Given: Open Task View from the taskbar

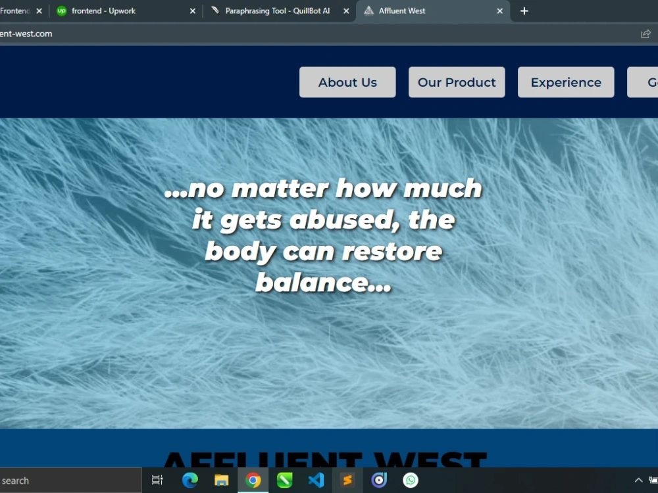Looking at the screenshot, I should 157,480.
